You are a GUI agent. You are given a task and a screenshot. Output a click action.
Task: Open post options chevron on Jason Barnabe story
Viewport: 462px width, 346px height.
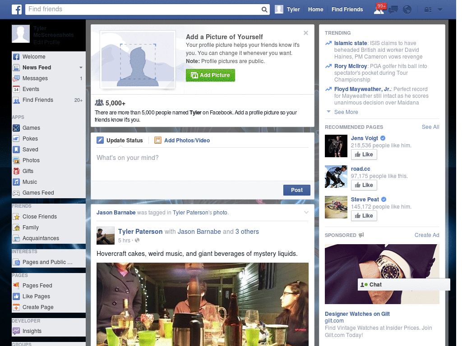(306, 213)
